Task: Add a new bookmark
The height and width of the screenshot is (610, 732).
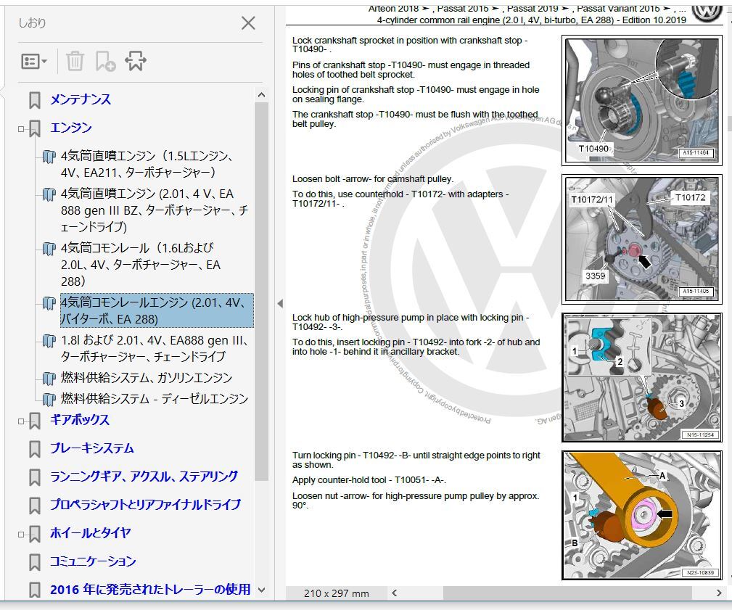Action: [105, 61]
